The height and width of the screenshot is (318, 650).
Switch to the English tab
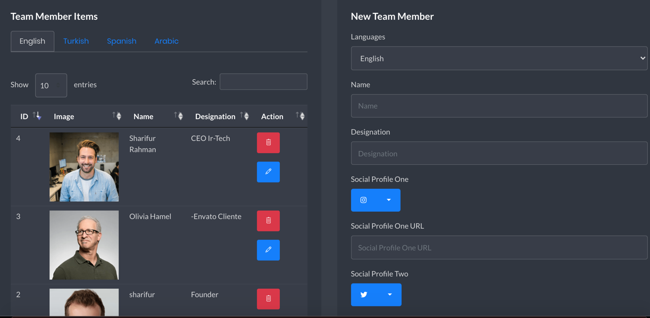(x=32, y=41)
